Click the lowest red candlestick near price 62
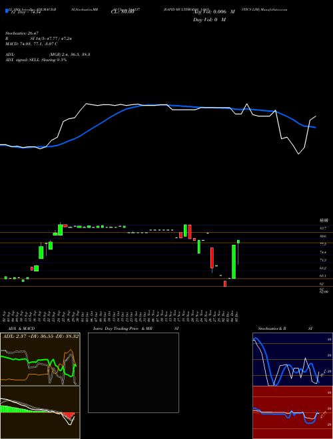 click(x=225, y=284)
